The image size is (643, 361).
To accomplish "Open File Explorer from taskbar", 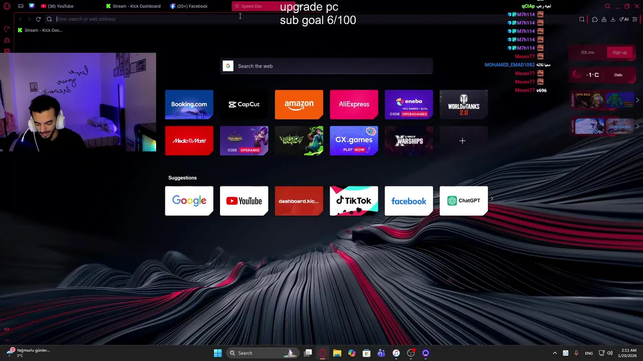I will pos(337,353).
